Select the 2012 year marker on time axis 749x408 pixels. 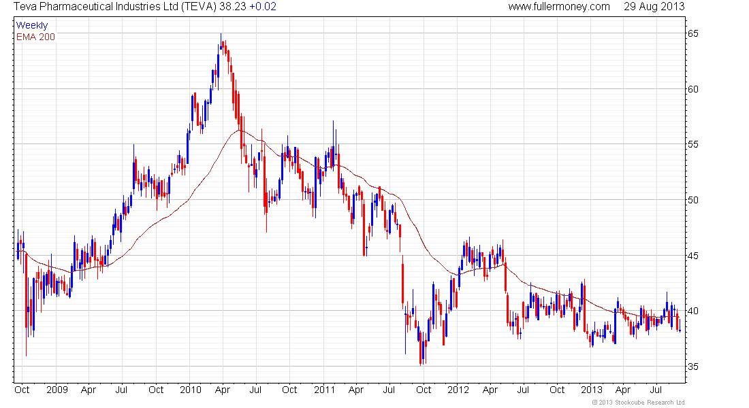[458, 390]
